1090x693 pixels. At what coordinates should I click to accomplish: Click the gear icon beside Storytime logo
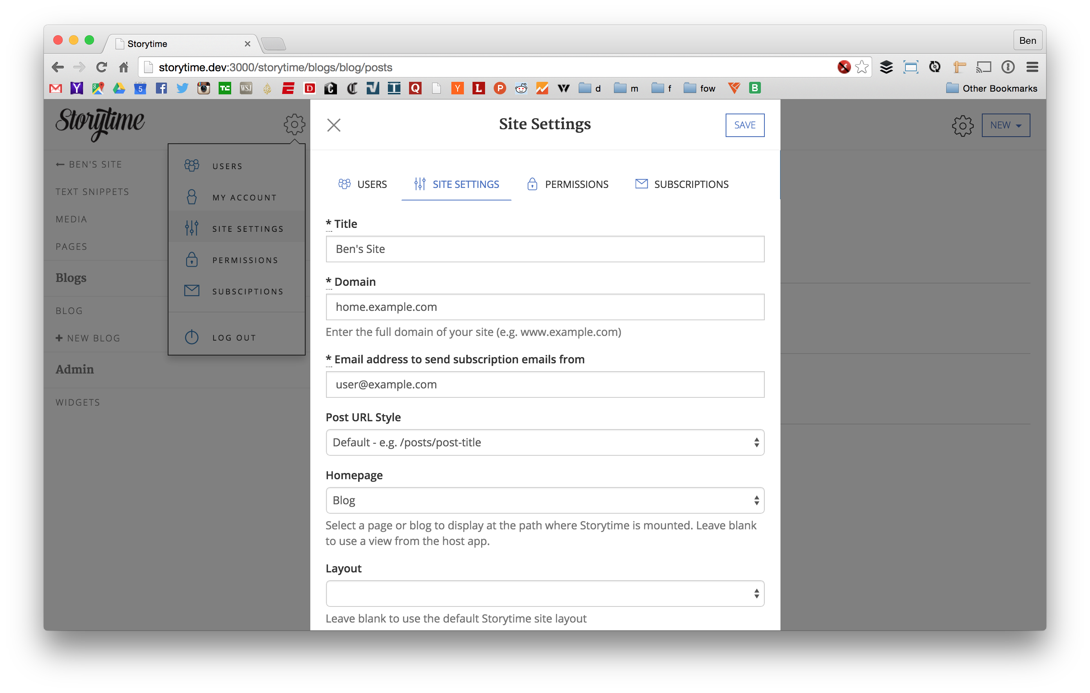coord(294,124)
